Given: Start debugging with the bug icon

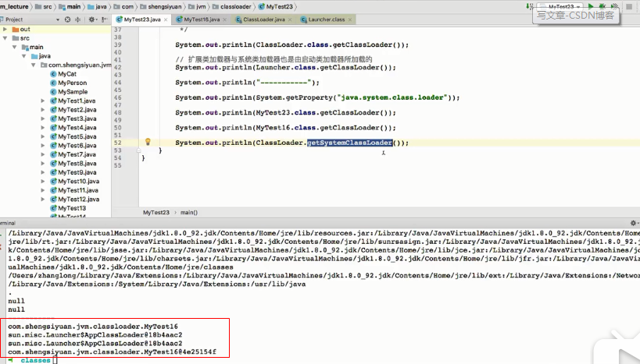Looking at the screenshot, I should pos(602,6).
